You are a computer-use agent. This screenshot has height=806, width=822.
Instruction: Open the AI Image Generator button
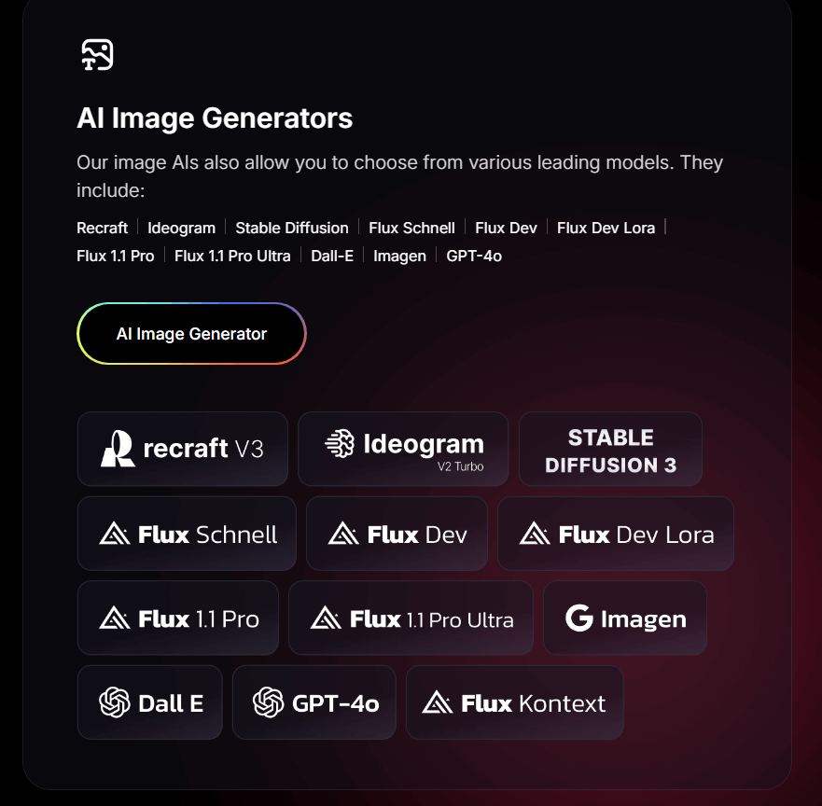pyautogui.click(x=191, y=333)
